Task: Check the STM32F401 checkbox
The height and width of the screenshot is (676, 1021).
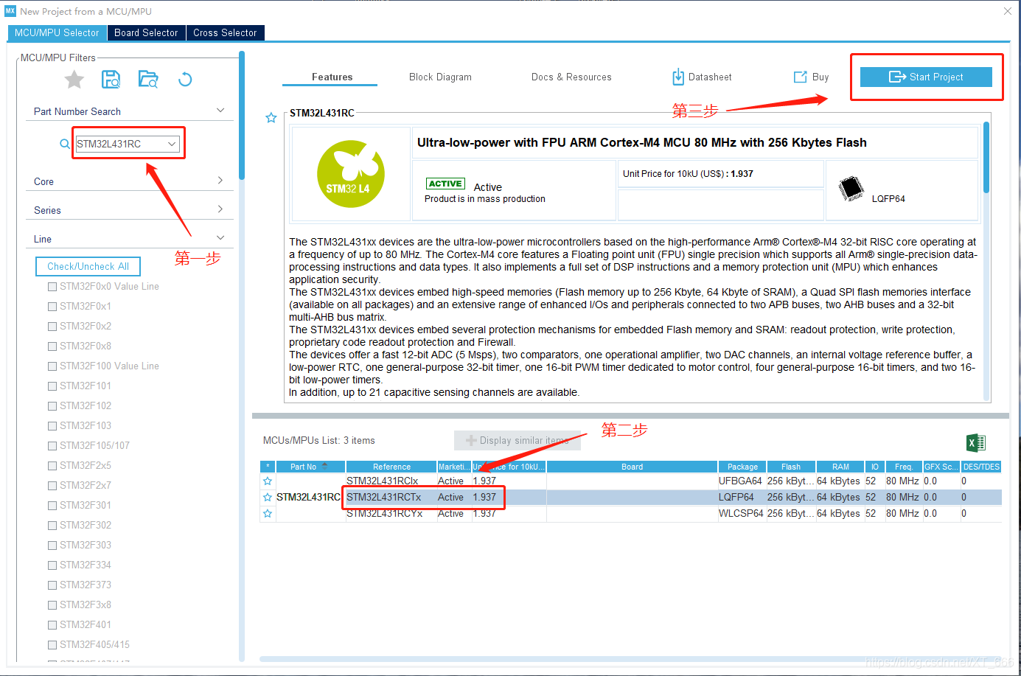Action: 52,625
